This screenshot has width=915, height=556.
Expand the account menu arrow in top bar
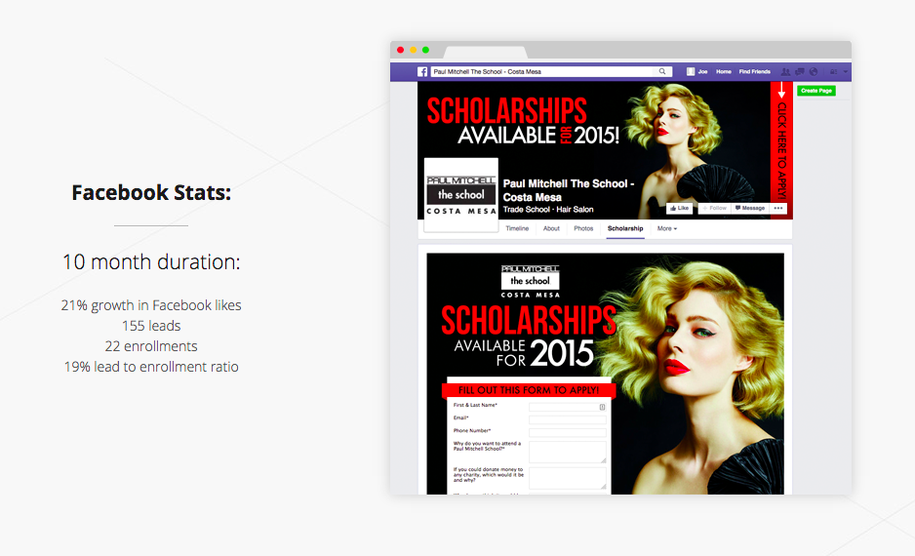coord(846,72)
